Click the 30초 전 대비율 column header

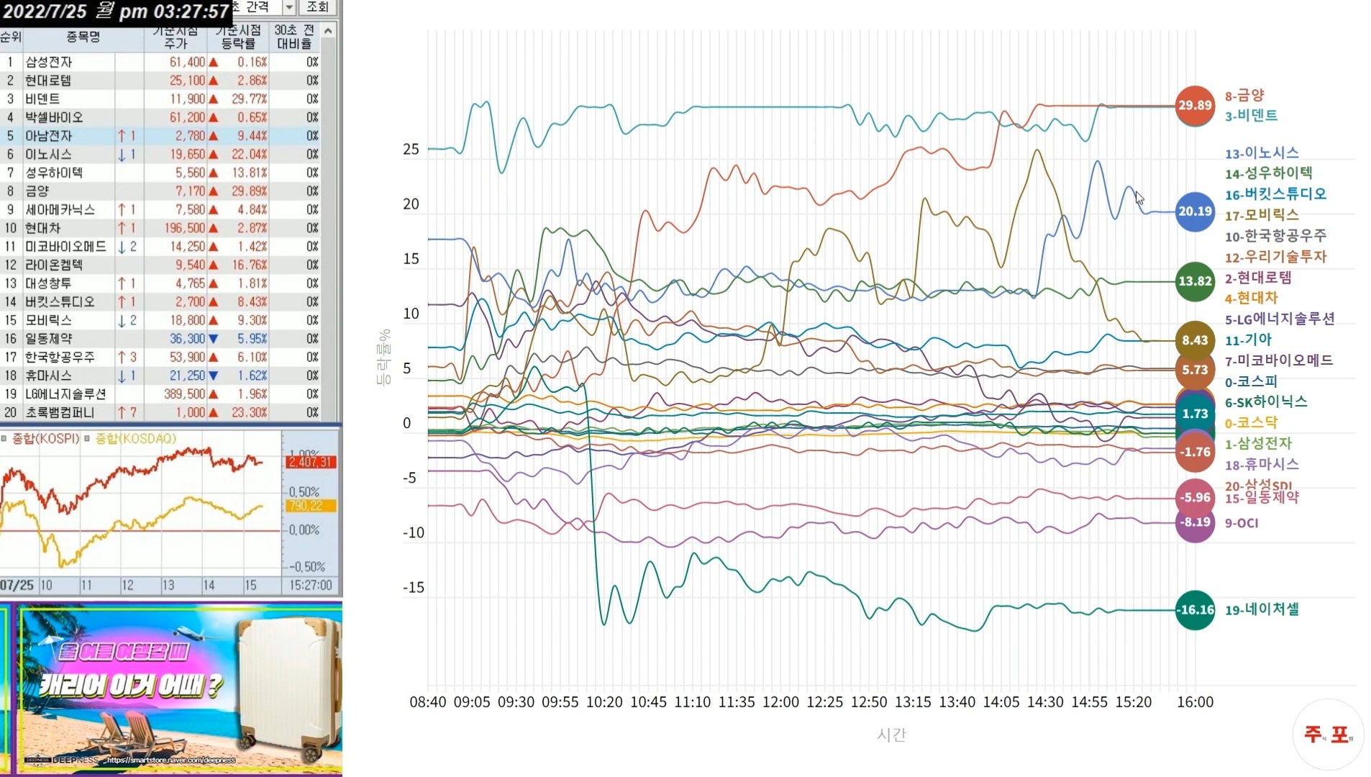(x=294, y=37)
